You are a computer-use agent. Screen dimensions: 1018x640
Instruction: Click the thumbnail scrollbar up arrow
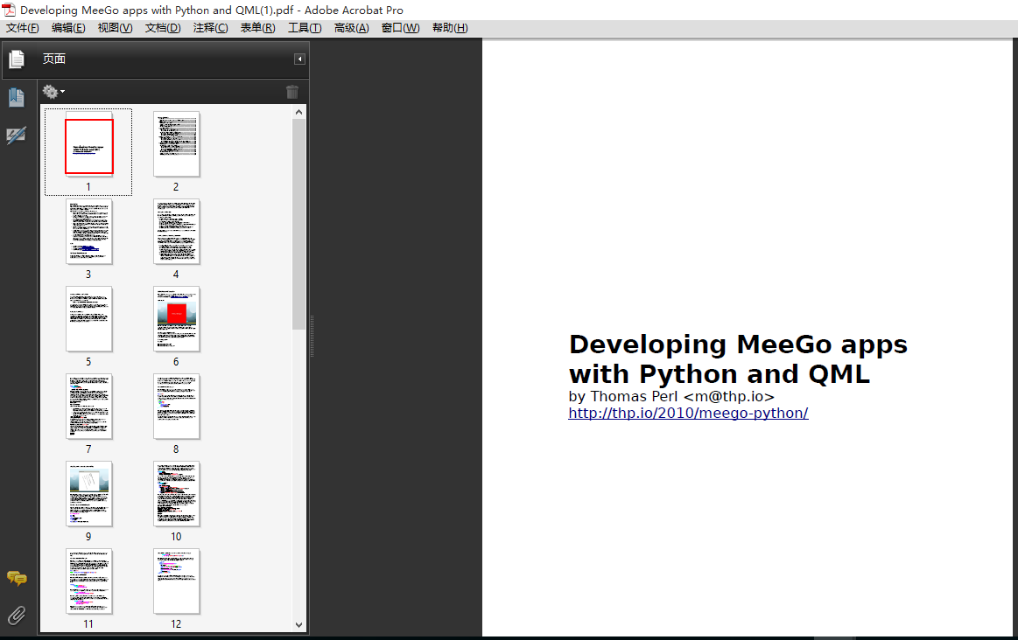pyautogui.click(x=298, y=112)
